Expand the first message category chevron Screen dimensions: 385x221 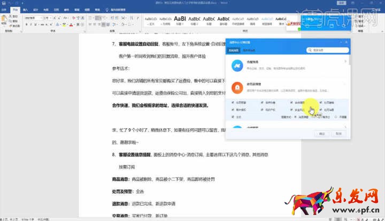pyautogui.click(x=346, y=62)
